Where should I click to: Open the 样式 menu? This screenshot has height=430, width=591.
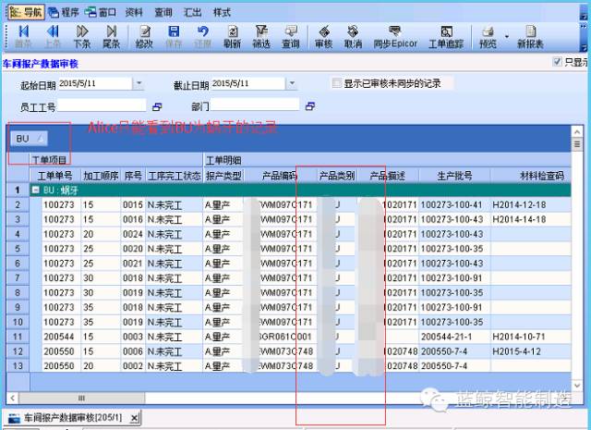tap(222, 12)
